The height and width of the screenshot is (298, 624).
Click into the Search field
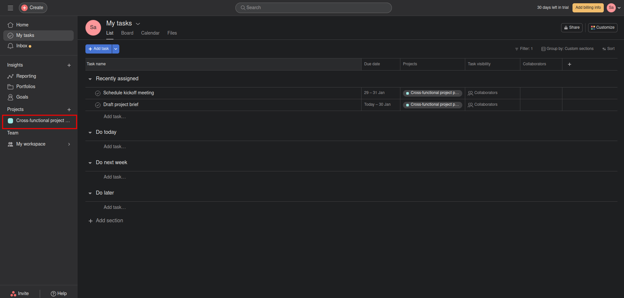[314, 8]
